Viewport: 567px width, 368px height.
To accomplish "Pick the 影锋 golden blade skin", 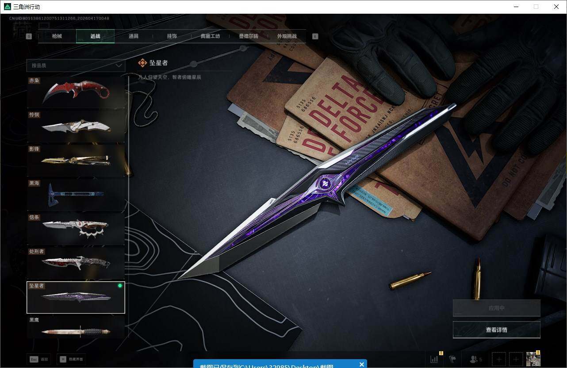I will click(x=76, y=161).
